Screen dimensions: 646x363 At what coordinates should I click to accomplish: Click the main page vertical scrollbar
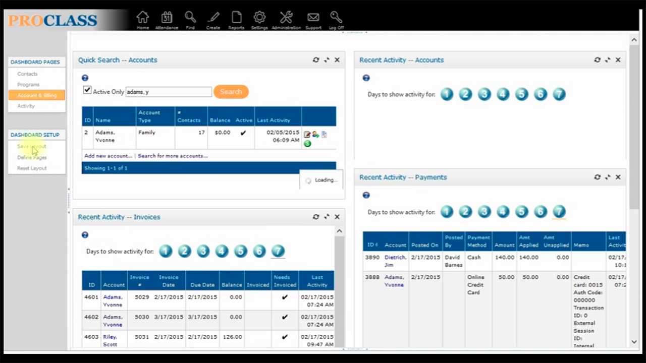[634, 126]
